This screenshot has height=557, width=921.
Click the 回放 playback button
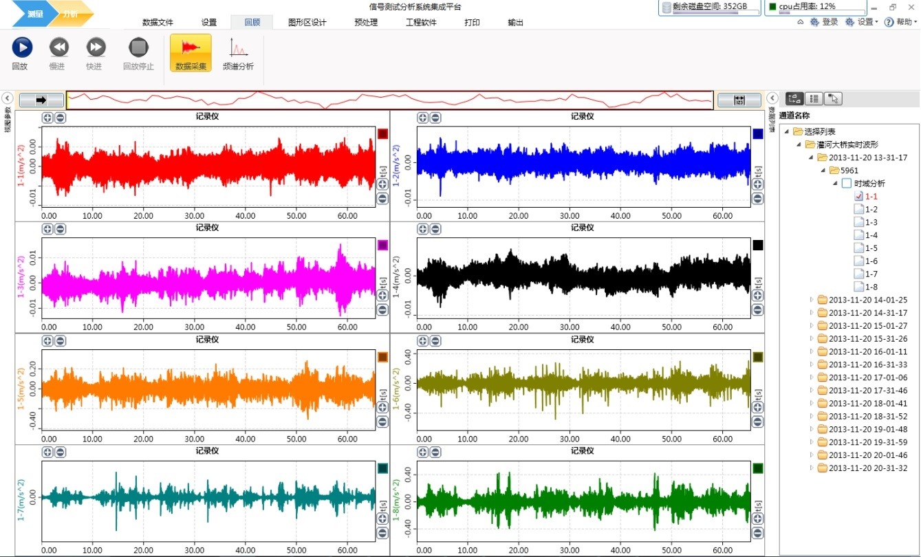click(22, 47)
